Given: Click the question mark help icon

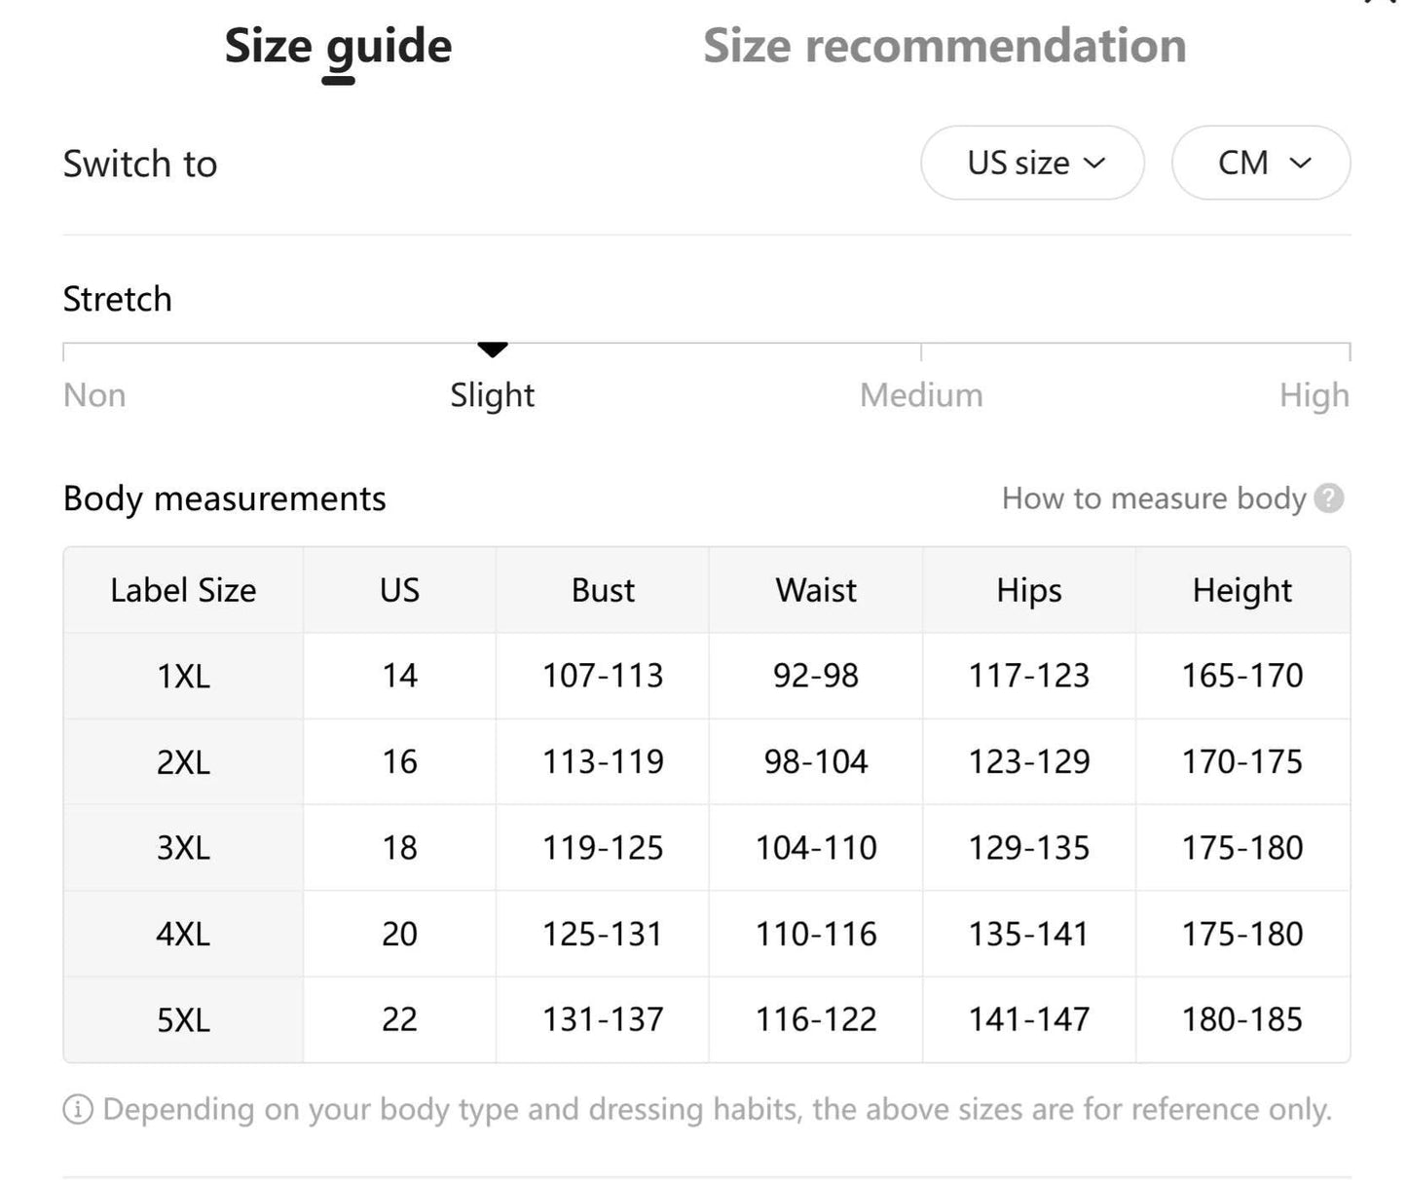Looking at the screenshot, I should coord(1328,498).
